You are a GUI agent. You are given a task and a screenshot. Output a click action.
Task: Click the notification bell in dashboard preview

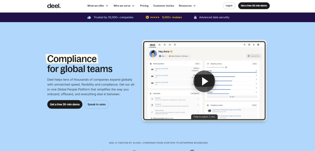point(253,45)
